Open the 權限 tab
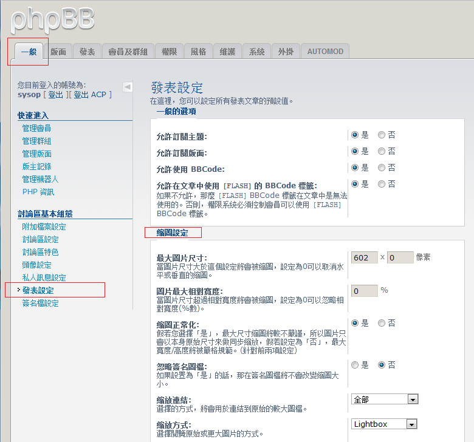The width and height of the screenshot is (474, 442). tap(169, 52)
